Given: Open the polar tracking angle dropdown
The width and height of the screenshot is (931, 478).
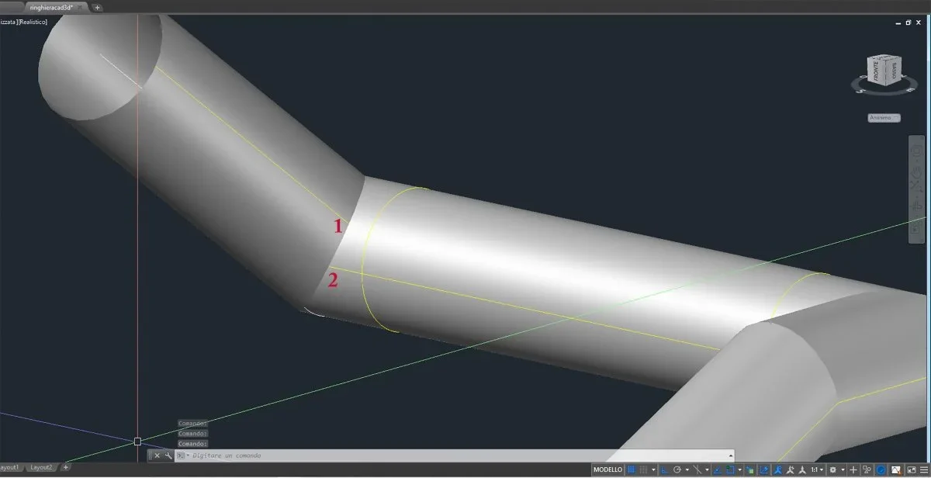Looking at the screenshot, I should (x=687, y=470).
